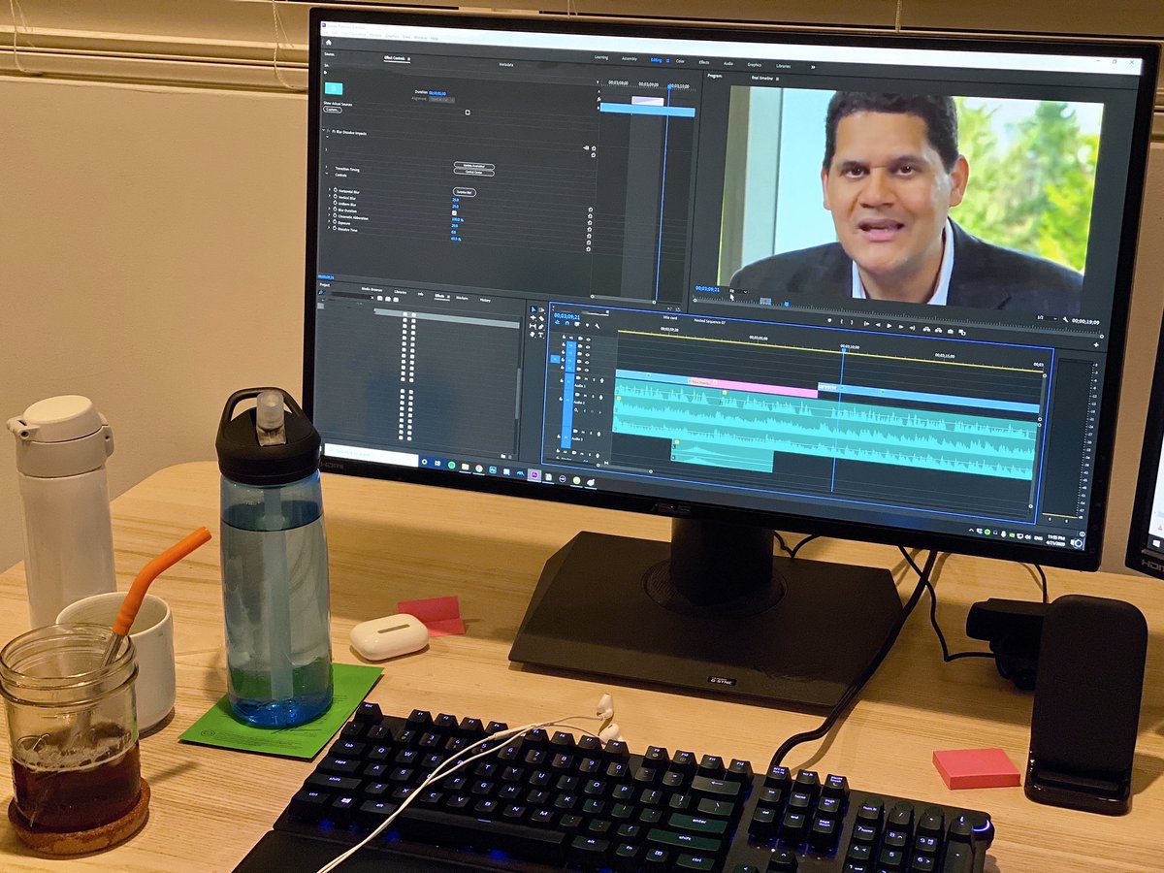Expand the Exposure parameter
1164x873 pixels.
coord(329,221)
